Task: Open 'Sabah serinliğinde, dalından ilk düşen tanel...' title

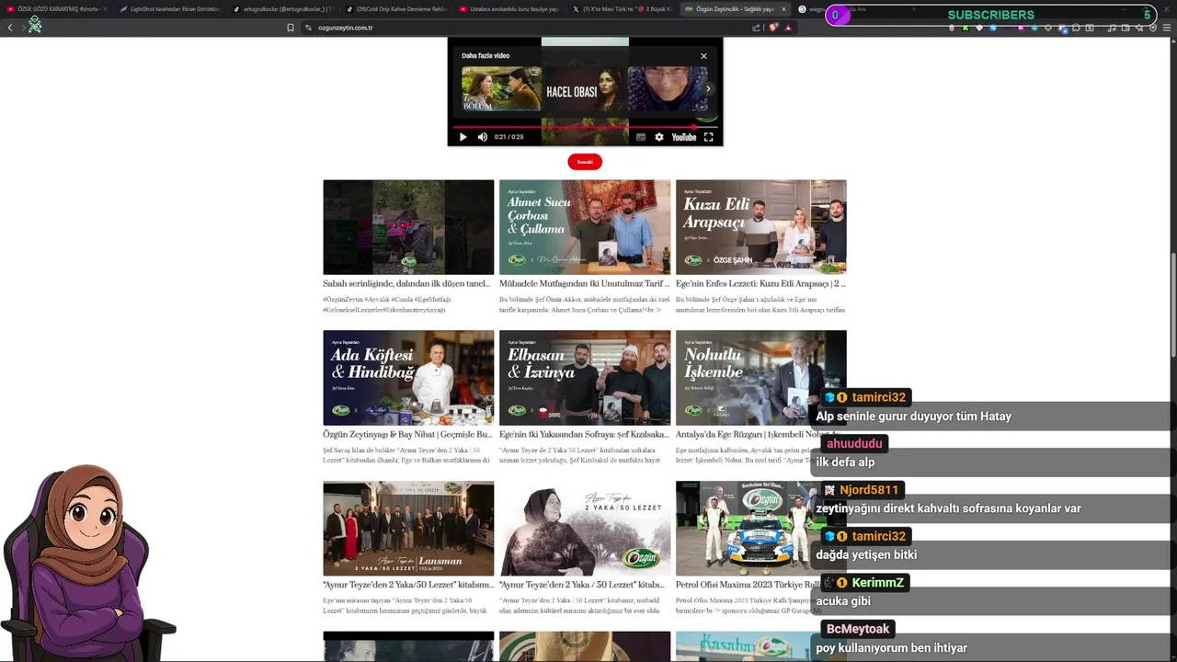Action: coord(406,284)
